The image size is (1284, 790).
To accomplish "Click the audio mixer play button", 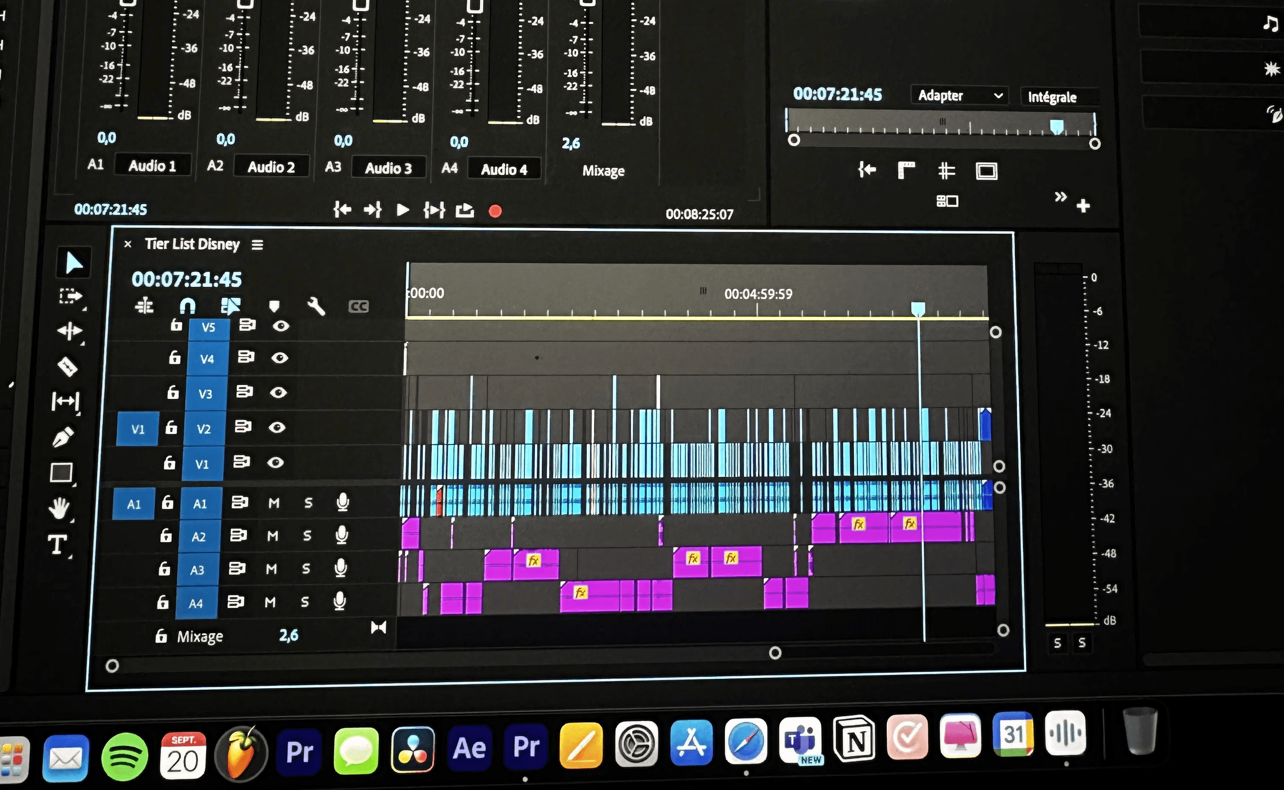I will click(403, 210).
